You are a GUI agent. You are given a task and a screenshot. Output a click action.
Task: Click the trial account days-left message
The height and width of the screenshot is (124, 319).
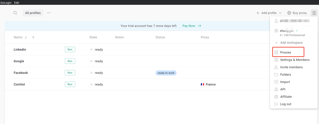(149, 26)
